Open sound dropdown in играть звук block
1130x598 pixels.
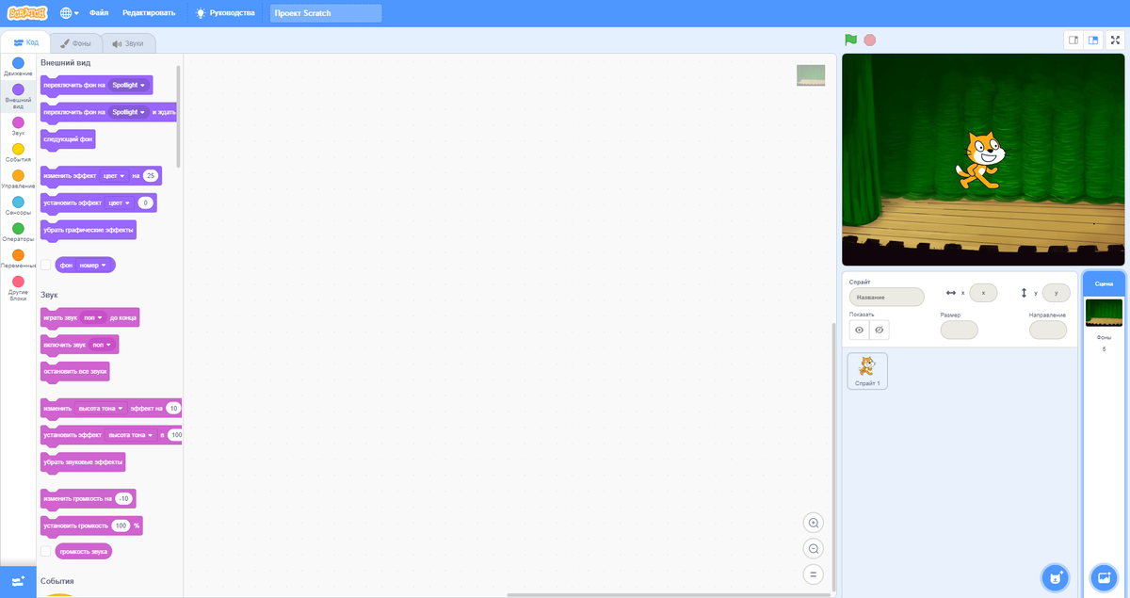click(x=93, y=318)
